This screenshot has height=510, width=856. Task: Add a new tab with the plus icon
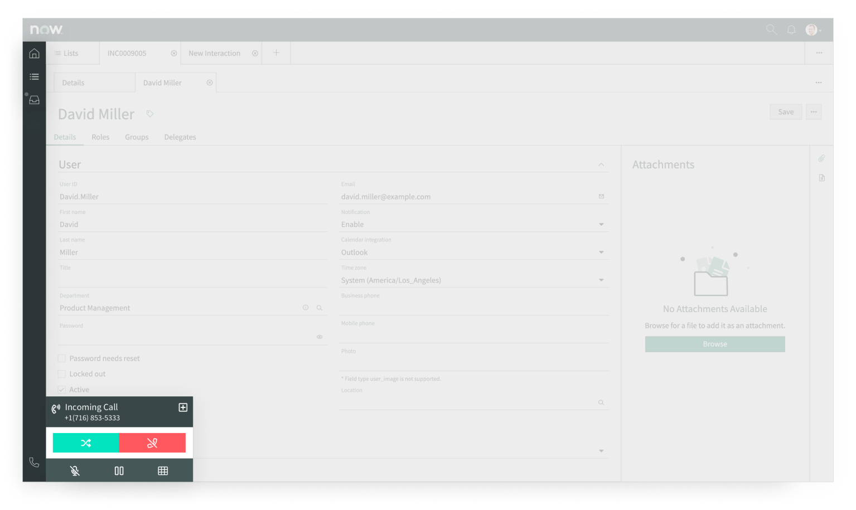[x=276, y=53]
